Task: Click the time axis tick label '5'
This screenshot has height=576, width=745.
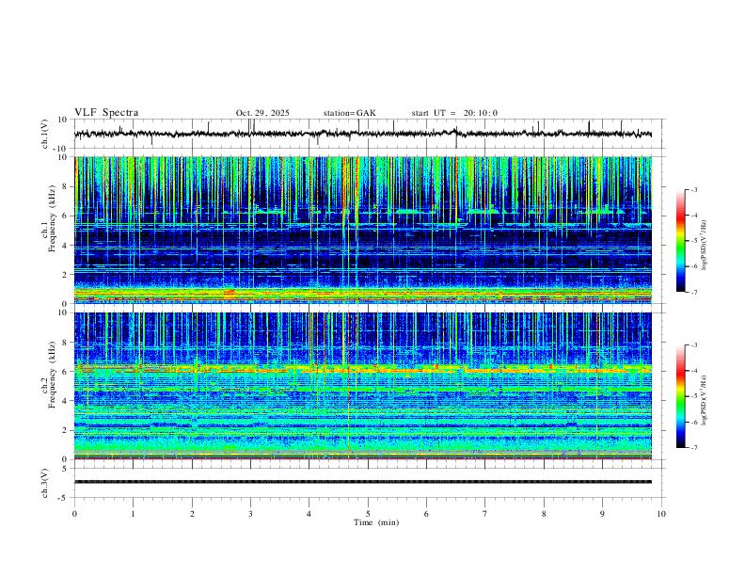Action: pyautogui.click(x=368, y=514)
